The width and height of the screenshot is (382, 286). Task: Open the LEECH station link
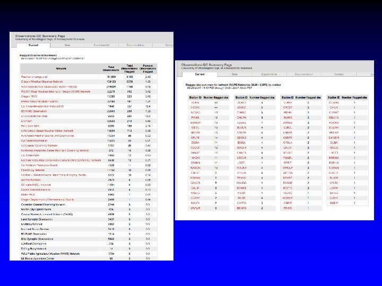[x=241, y=158]
